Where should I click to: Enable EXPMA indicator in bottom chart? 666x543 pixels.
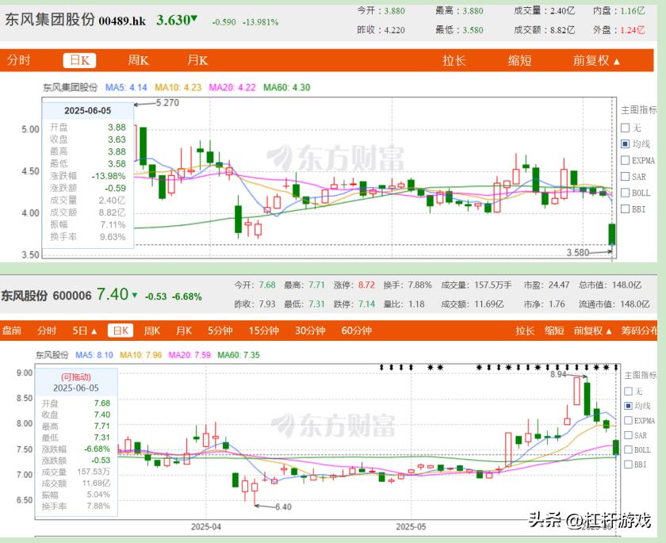629,420
